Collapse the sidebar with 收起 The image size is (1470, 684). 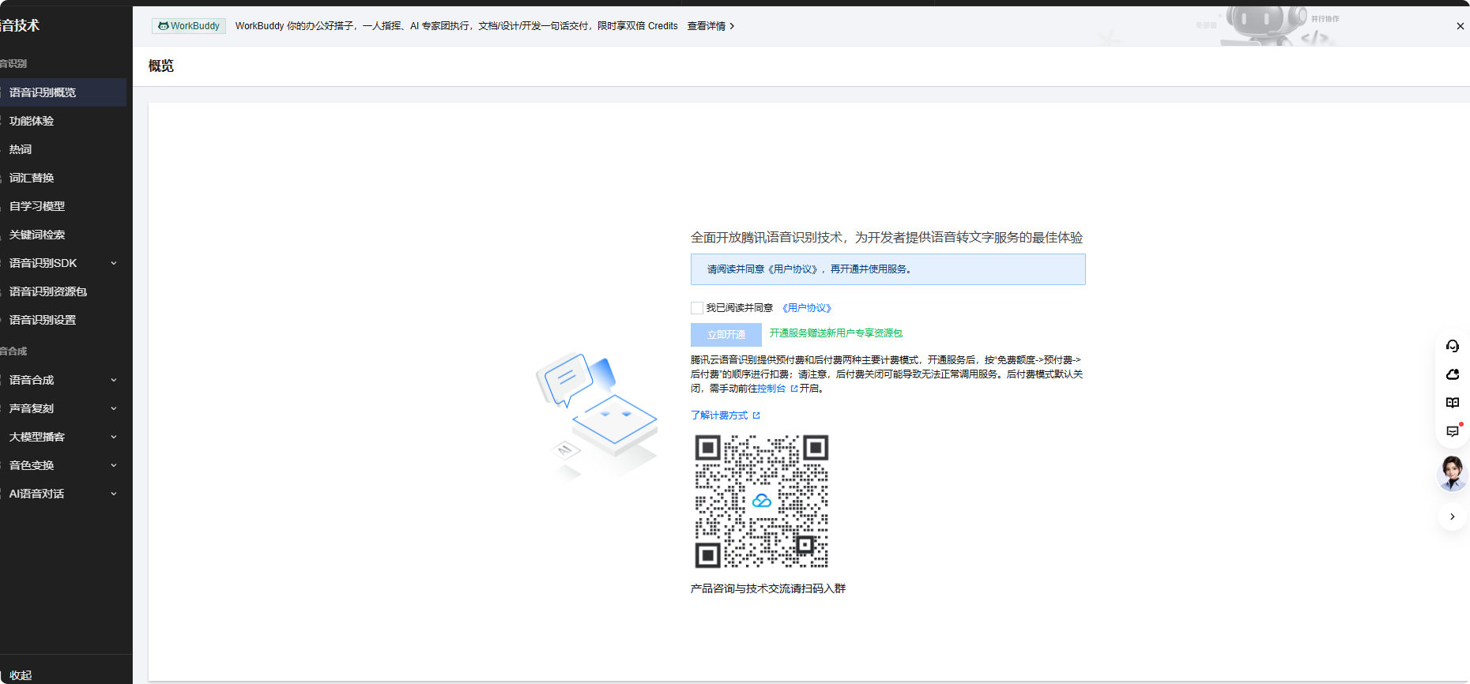tap(21, 675)
